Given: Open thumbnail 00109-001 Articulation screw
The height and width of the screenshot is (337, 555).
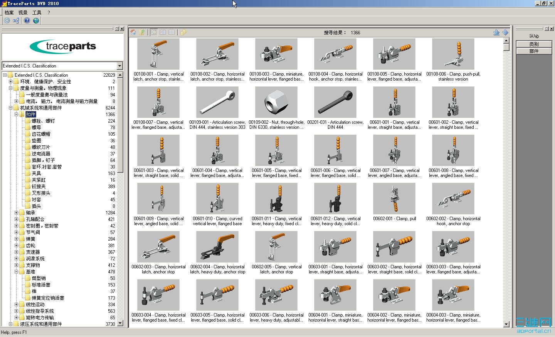Looking at the screenshot, I should point(217,102).
